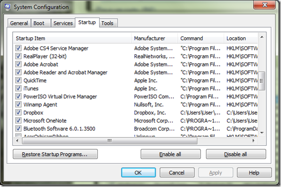281x187 pixels.
Task: Select the 'Winamp Agent' row text
Action: [41, 104]
